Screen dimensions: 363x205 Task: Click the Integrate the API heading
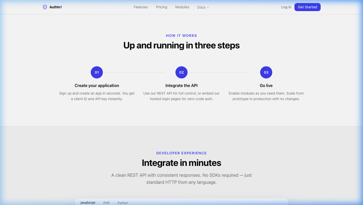click(x=181, y=85)
